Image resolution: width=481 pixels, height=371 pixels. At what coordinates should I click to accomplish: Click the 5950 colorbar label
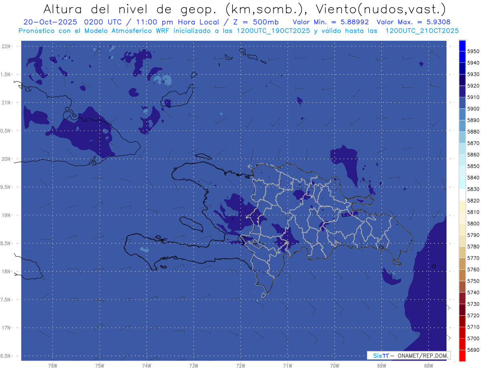pyautogui.click(x=473, y=51)
